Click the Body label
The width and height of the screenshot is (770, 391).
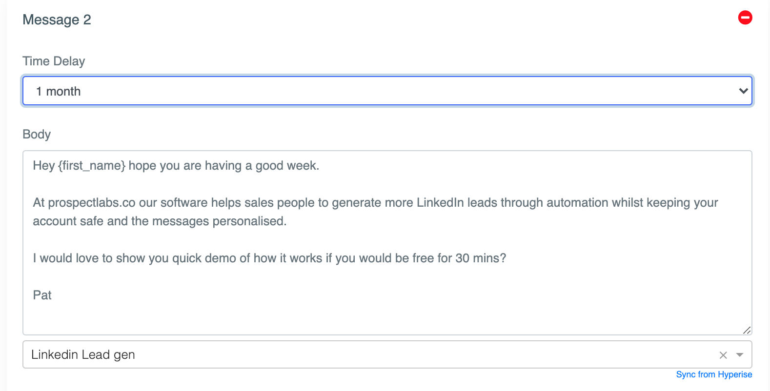[x=37, y=134]
